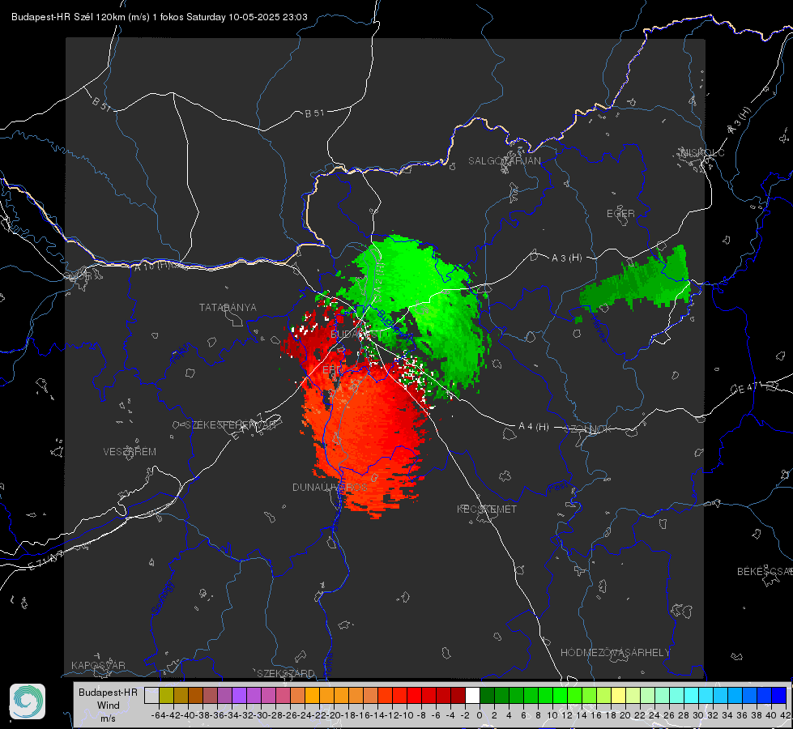Click the Budapest-HR Wind m/s legend label
This screenshot has height=729, width=793.
(109, 706)
